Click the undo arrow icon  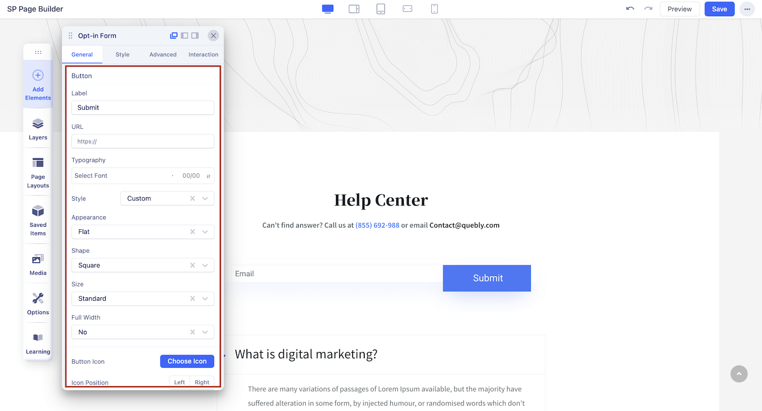pyautogui.click(x=630, y=9)
